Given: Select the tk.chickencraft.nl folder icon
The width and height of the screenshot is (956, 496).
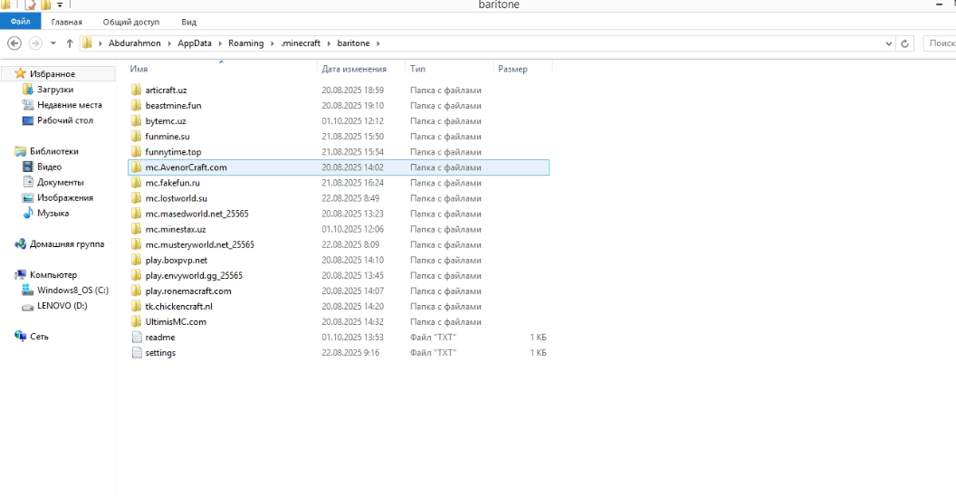Looking at the screenshot, I should pos(137,307).
